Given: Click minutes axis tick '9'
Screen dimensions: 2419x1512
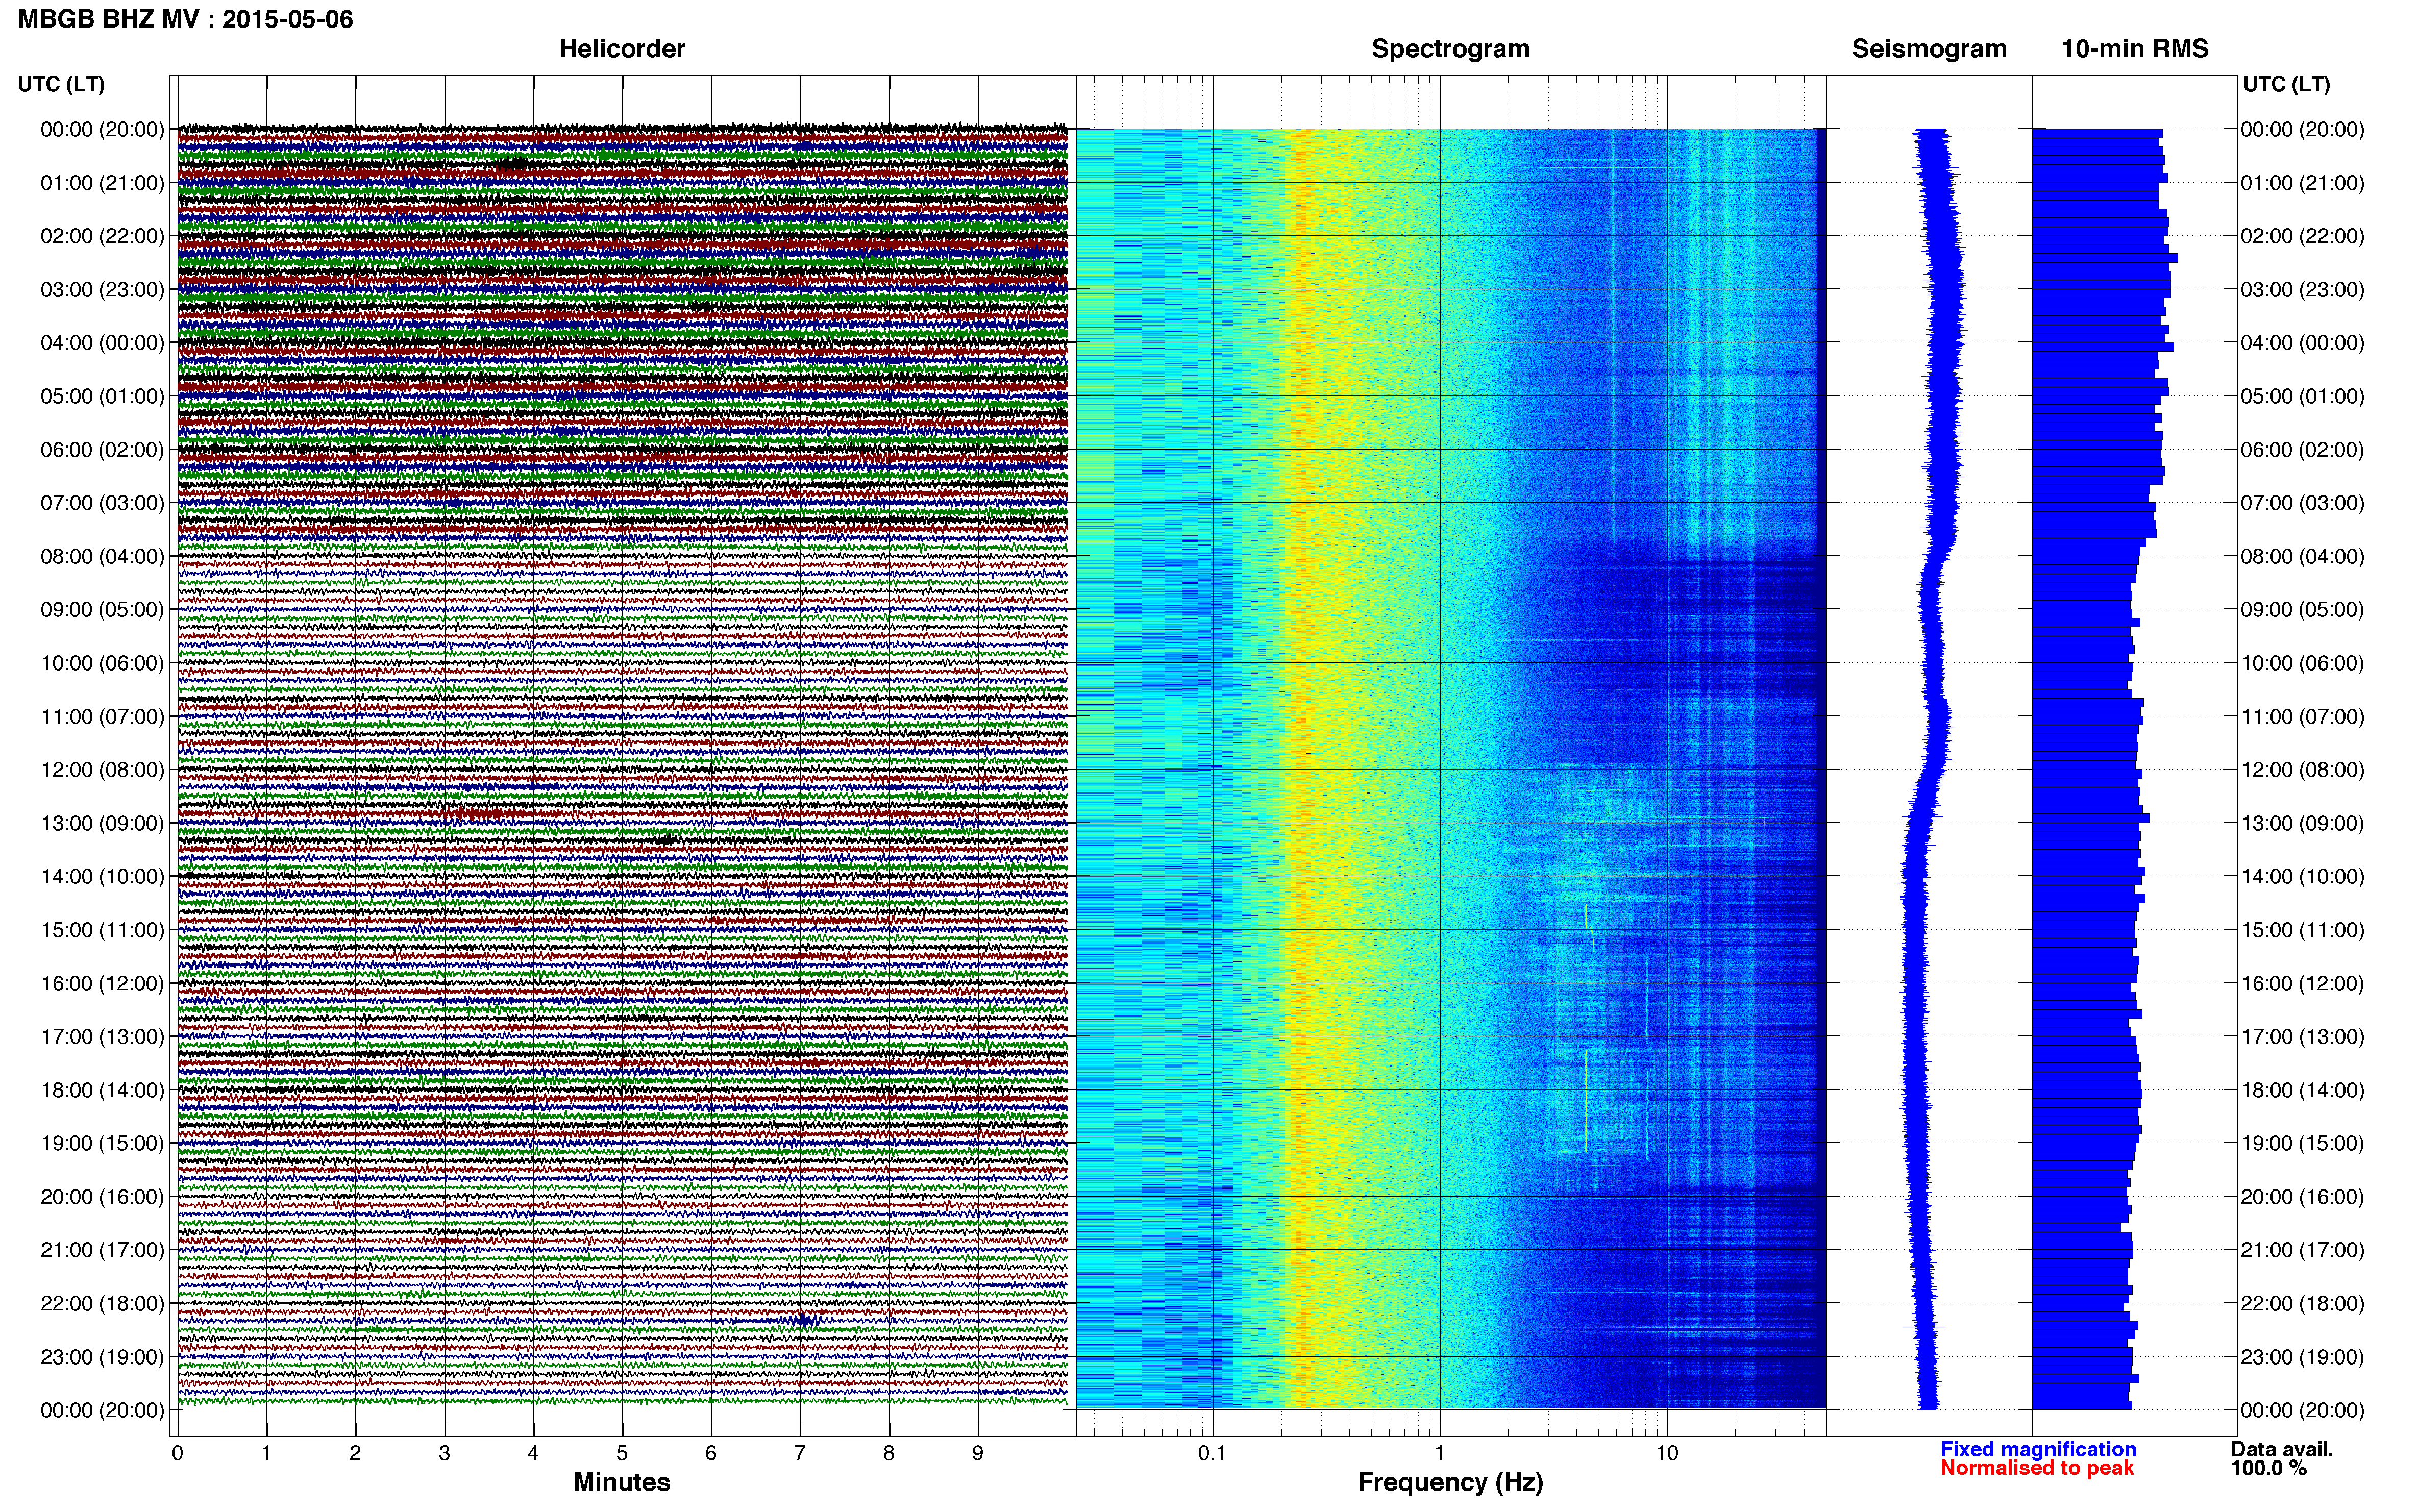Looking at the screenshot, I should pos(978,1453).
